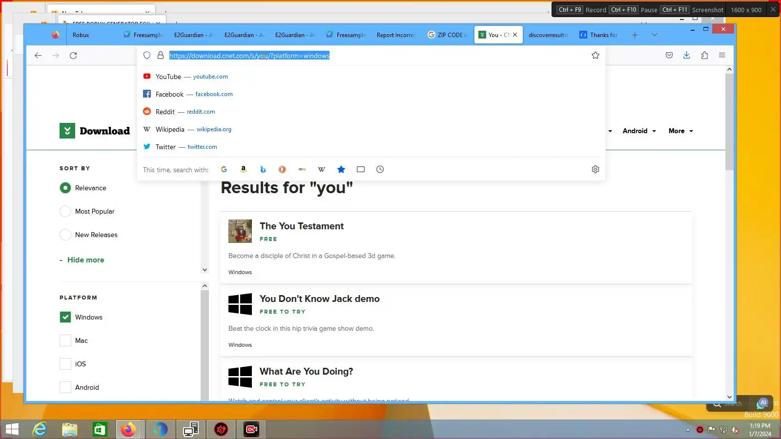Switch to the discoverresults tab
This screenshot has width=781, height=439.
pos(548,35)
